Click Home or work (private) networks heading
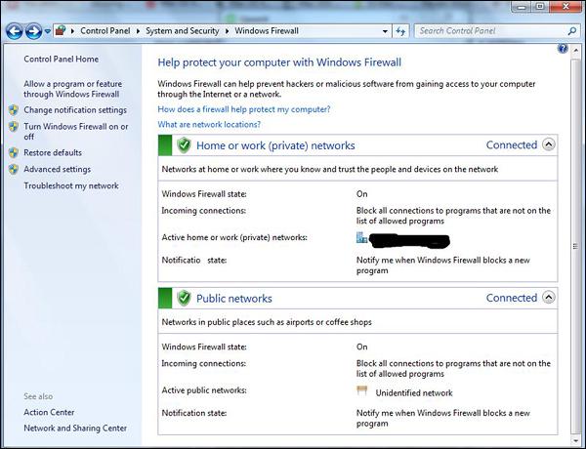This screenshot has width=586, height=449. (x=275, y=145)
